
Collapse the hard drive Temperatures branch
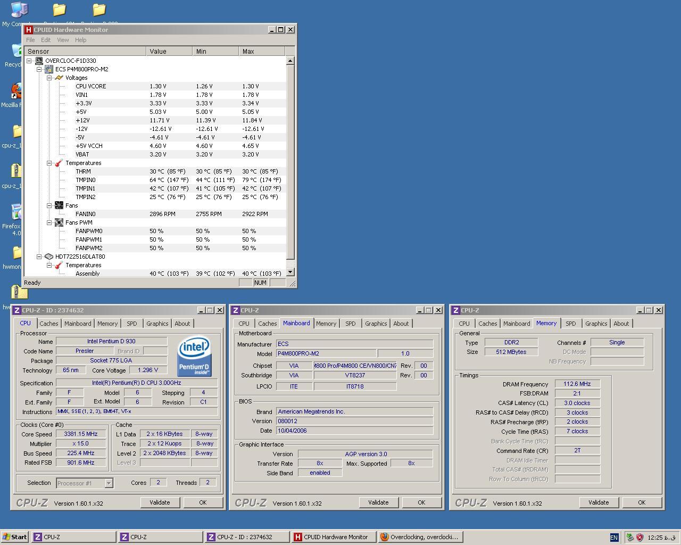click(x=49, y=265)
